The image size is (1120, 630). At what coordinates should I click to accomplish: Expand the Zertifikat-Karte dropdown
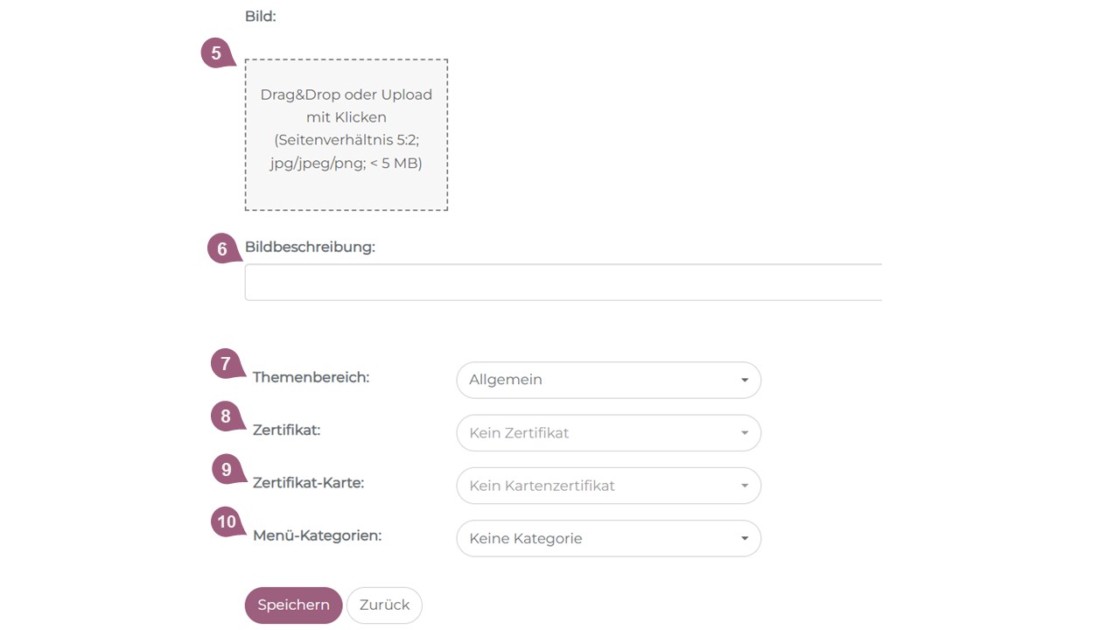[608, 486]
